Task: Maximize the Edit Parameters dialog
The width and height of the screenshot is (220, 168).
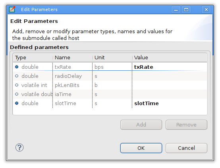Action: coord(186,9)
